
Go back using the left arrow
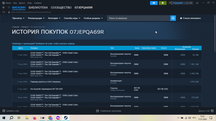coord(4,7)
